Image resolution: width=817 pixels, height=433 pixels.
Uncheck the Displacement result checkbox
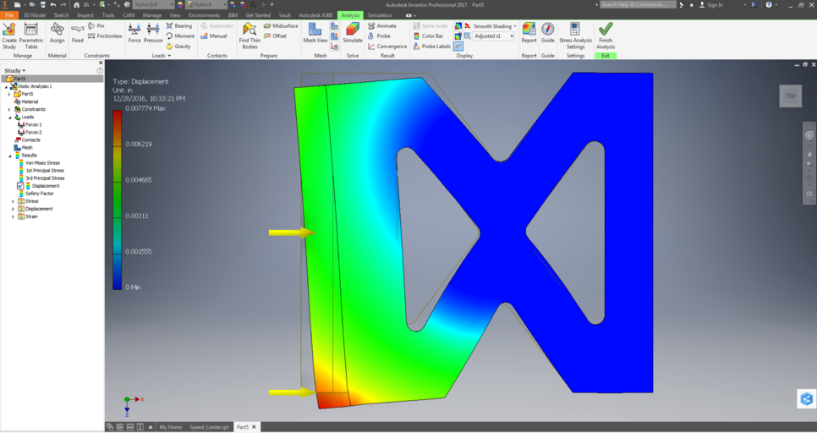(21, 186)
